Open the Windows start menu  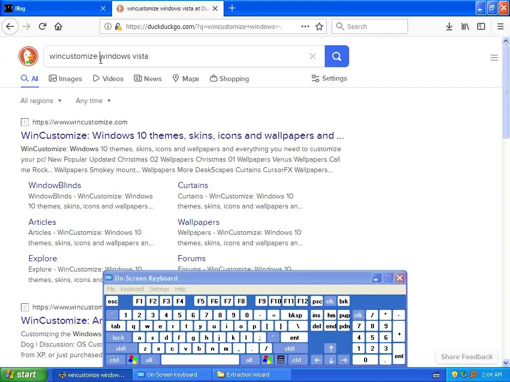point(24,375)
